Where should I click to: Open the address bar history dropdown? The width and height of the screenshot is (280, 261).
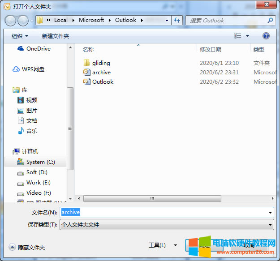coord(167,21)
